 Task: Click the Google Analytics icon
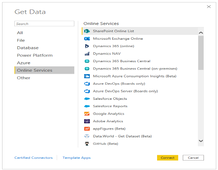click(x=87, y=114)
